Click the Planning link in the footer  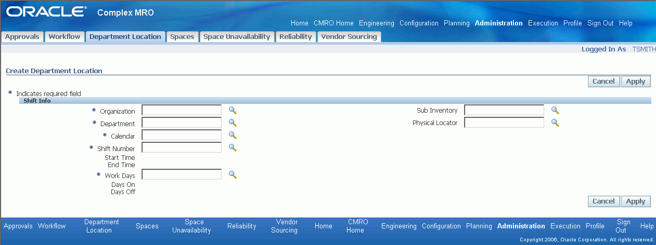tap(479, 226)
